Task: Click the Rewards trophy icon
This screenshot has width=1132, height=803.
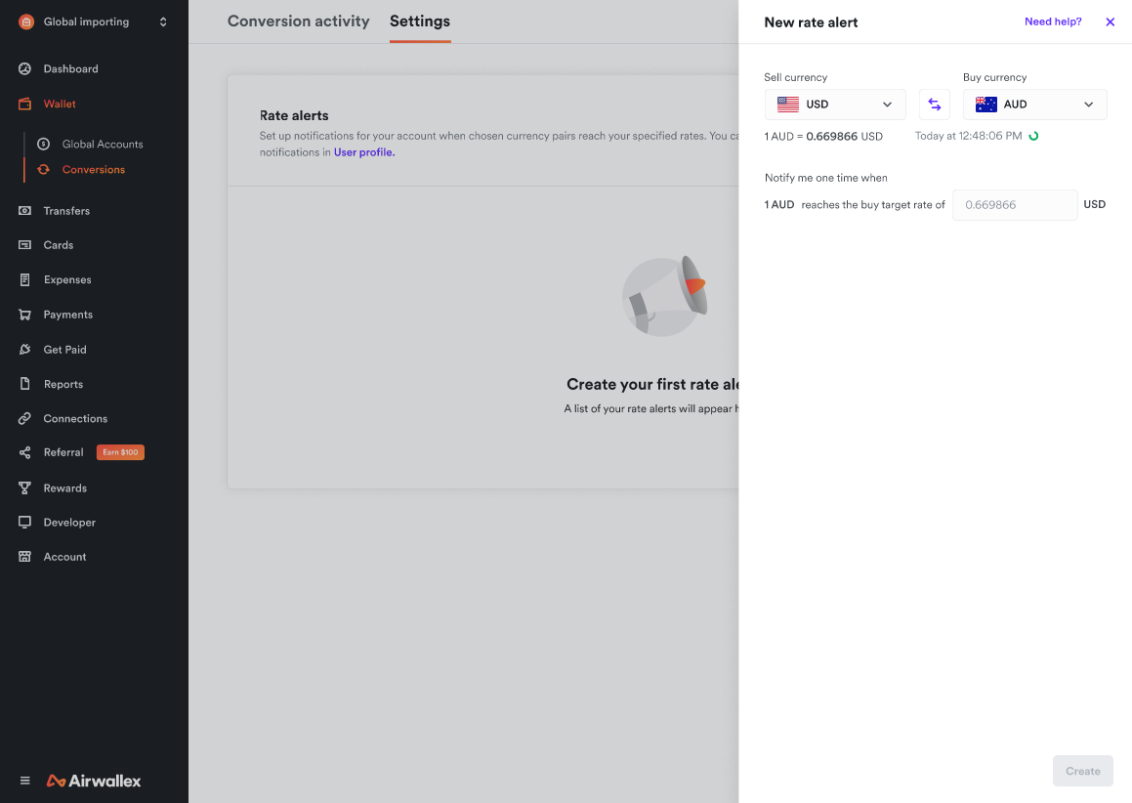Action: click(25, 488)
